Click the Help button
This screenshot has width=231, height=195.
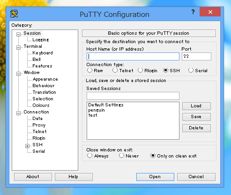[74, 177]
